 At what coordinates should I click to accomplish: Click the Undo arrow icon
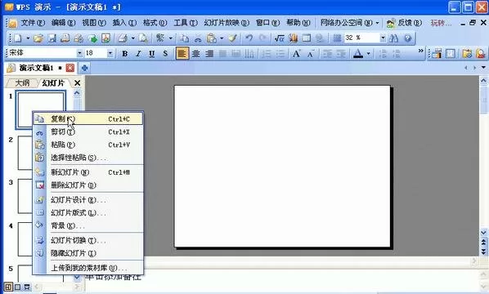[249, 38]
